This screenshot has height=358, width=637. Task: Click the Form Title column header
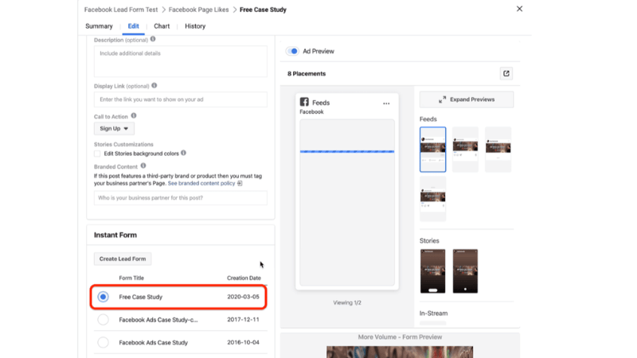131,278
